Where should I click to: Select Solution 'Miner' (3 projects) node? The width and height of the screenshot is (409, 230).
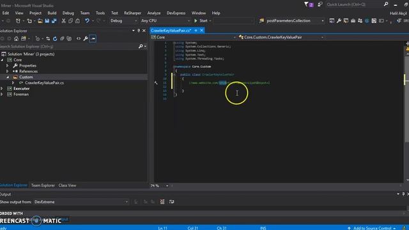point(31,54)
